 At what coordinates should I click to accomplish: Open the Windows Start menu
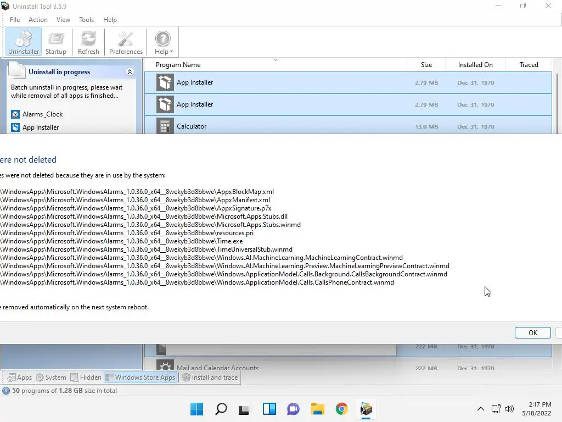pos(196,409)
